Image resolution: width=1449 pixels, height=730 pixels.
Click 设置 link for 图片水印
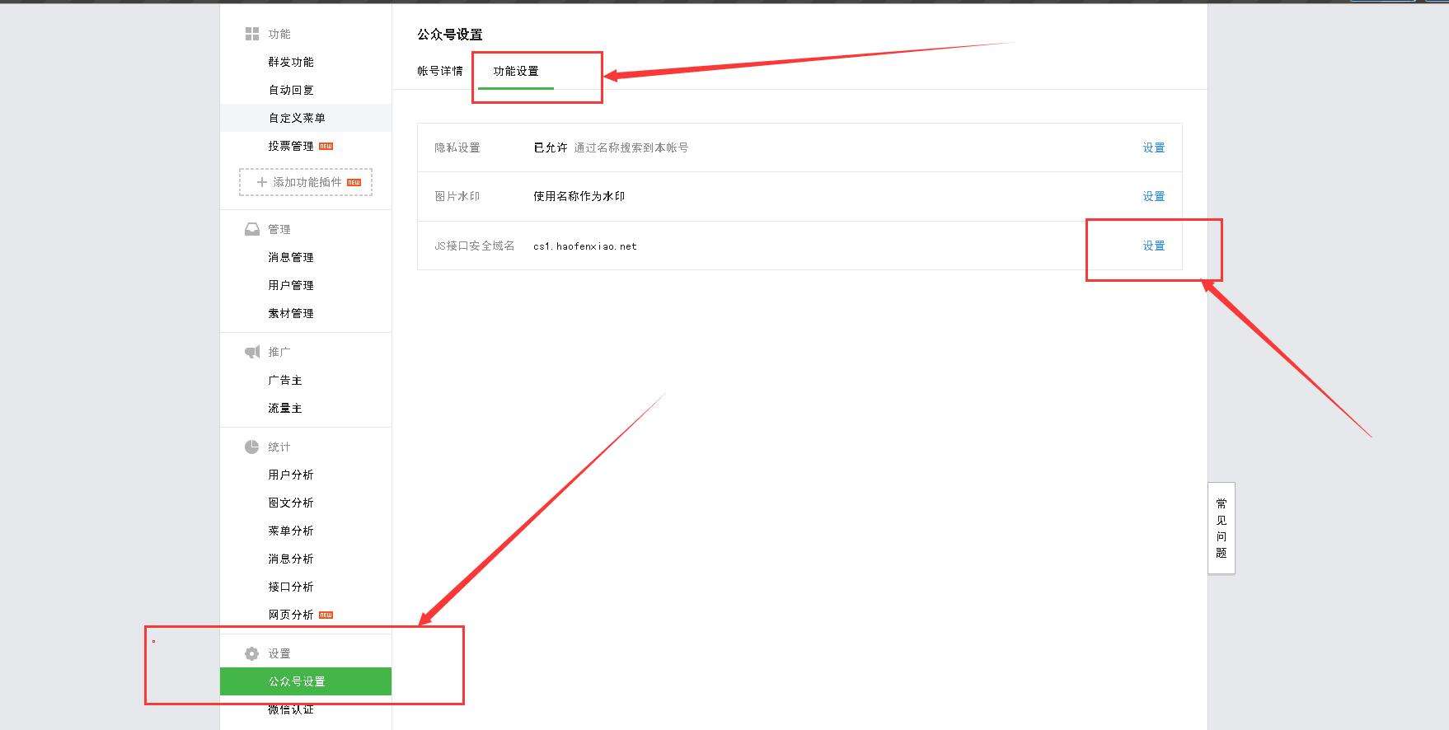click(x=1154, y=196)
